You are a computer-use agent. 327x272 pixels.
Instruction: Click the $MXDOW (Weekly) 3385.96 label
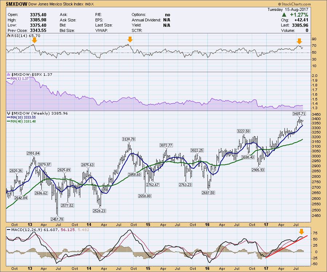pos(39,113)
